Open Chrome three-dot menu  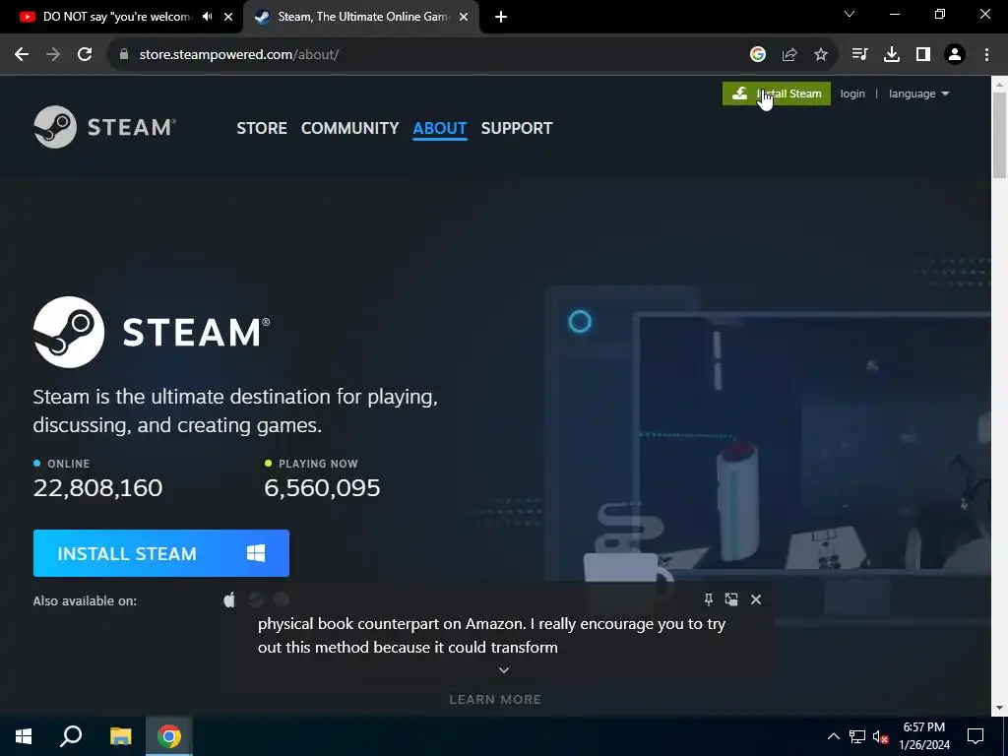tap(986, 55)
